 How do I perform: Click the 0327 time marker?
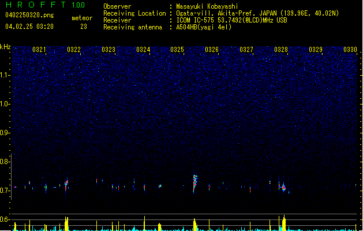(x=246, y=50)
